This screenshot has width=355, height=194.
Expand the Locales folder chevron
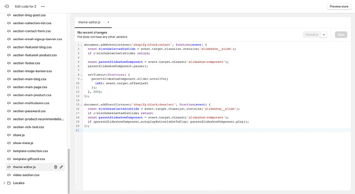[4, 183]
